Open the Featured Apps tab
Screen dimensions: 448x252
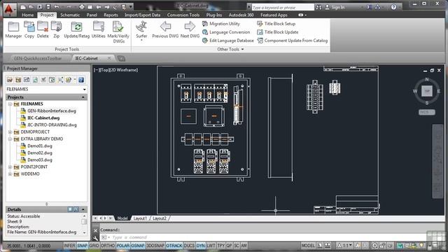point(274,15)
